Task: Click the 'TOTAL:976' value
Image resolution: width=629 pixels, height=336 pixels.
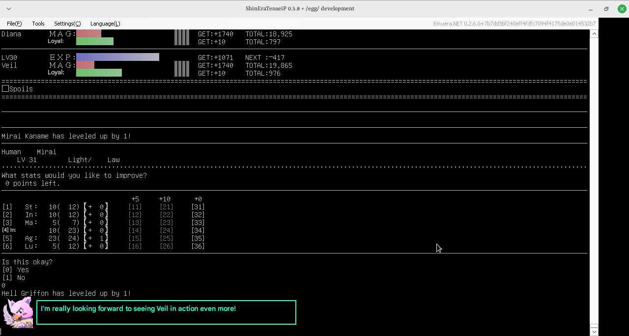Action: [263, 73]
